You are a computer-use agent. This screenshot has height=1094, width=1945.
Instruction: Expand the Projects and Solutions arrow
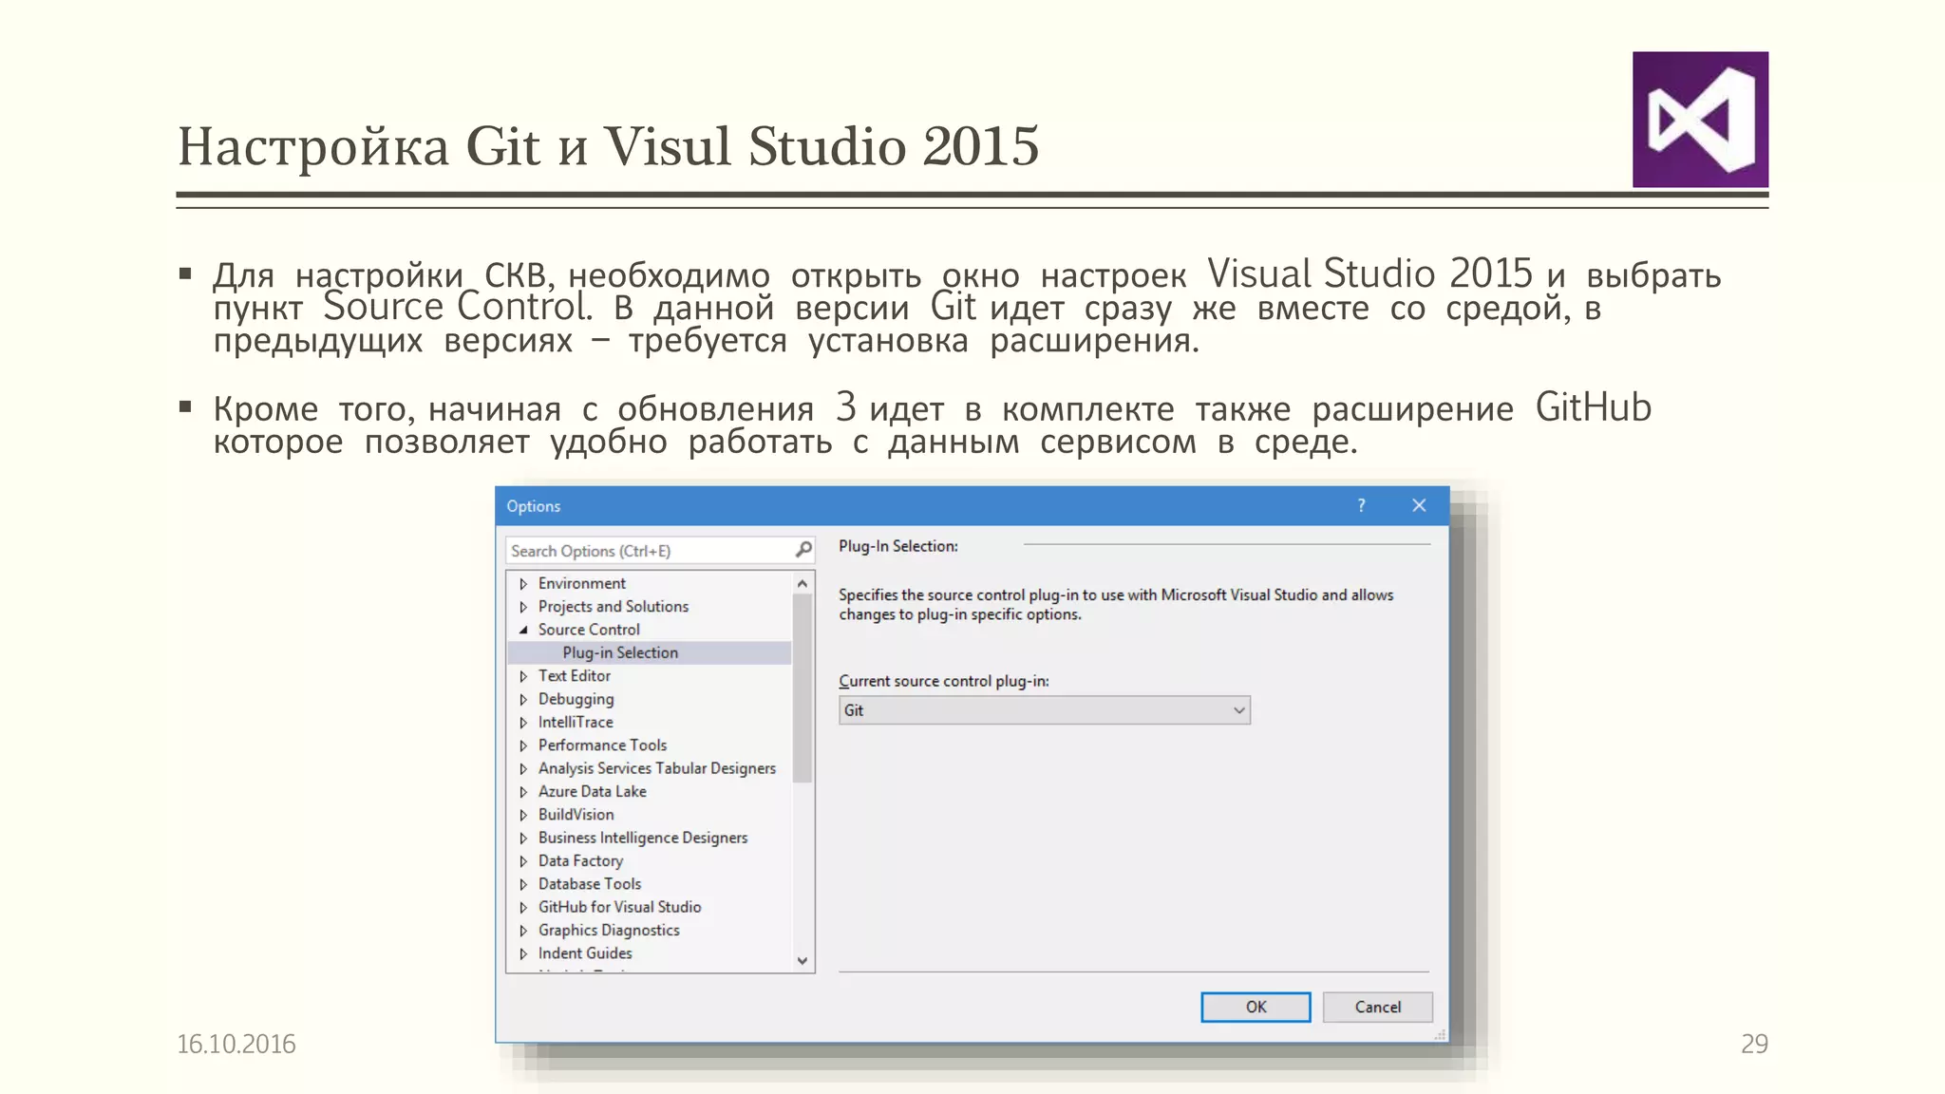pos(523,607)
